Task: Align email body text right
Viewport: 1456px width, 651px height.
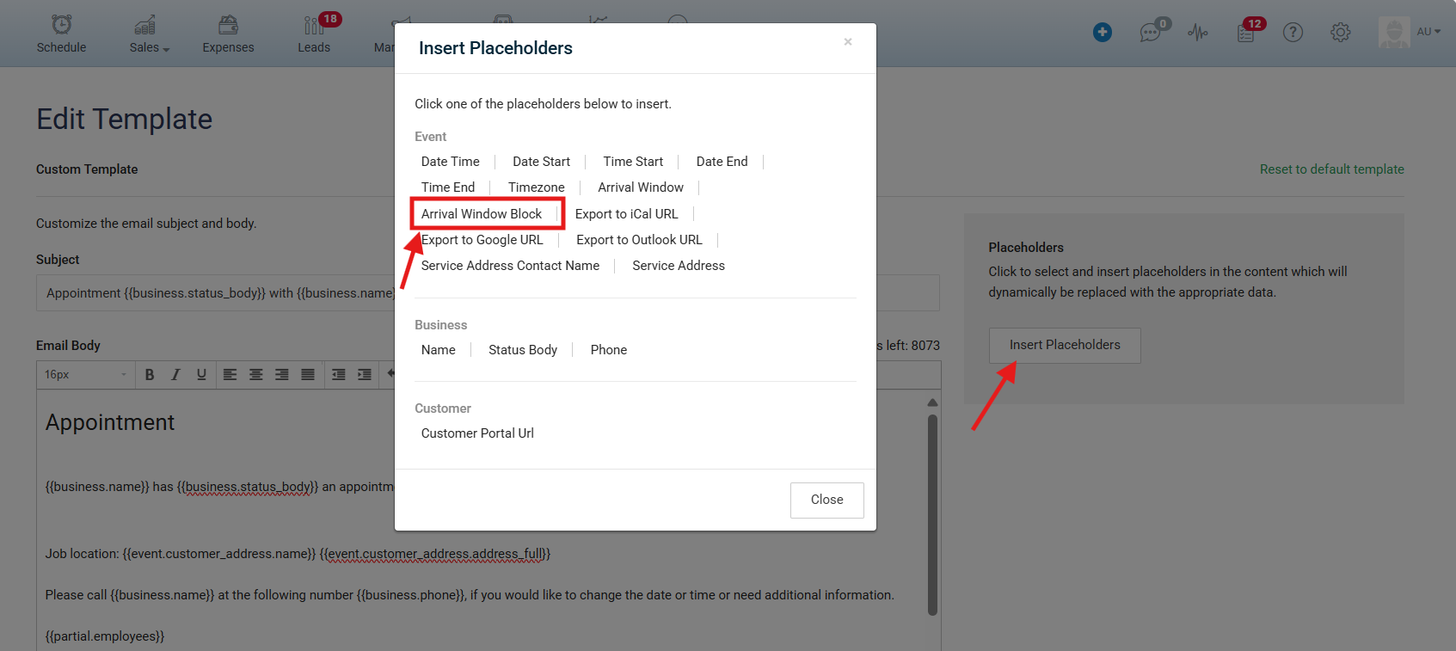Action: 282,374
